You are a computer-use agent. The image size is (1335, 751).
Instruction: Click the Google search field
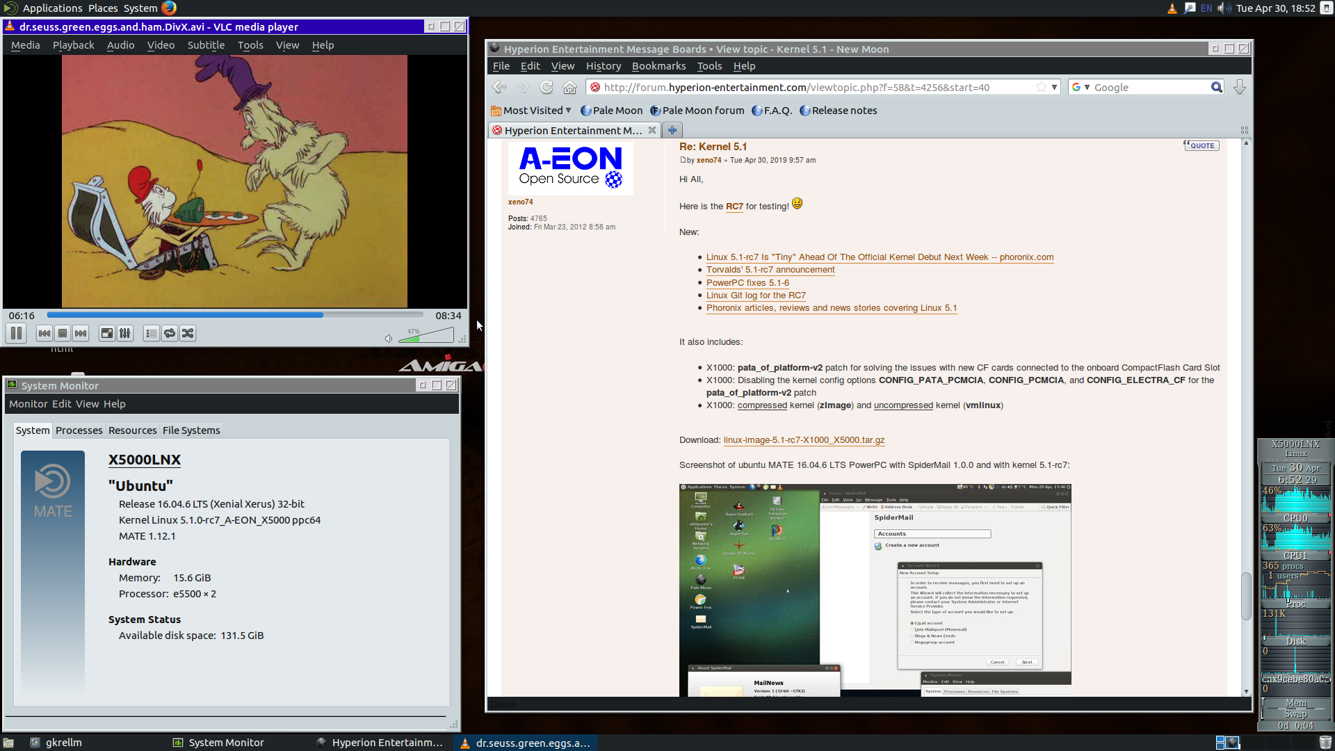pos(1151,87)
